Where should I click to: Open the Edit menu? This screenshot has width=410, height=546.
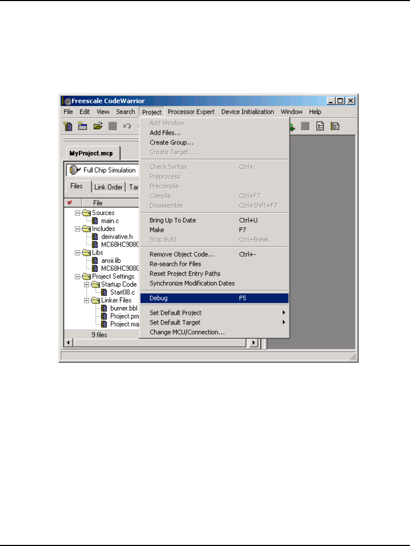tap(84, 112)
